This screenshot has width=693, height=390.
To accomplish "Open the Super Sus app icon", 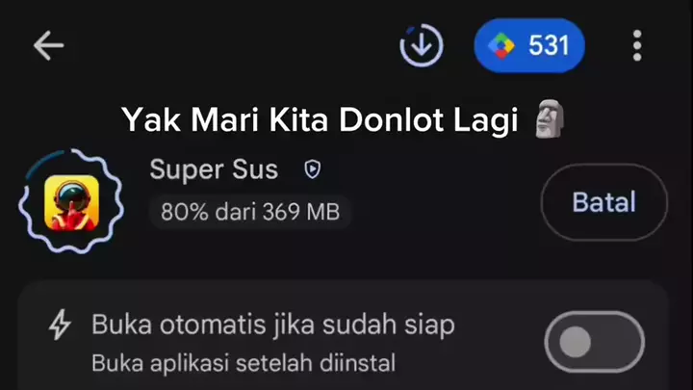I will 71,203.
